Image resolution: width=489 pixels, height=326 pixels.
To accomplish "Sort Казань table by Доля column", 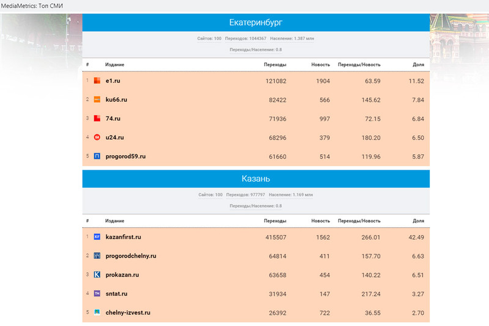I will pyautogui.click(x=418, y=221).
